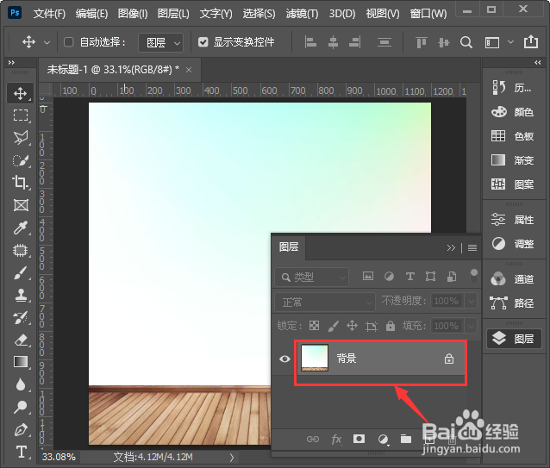
Task: Toggle adjustment layer filter
Action: (389, 277)
